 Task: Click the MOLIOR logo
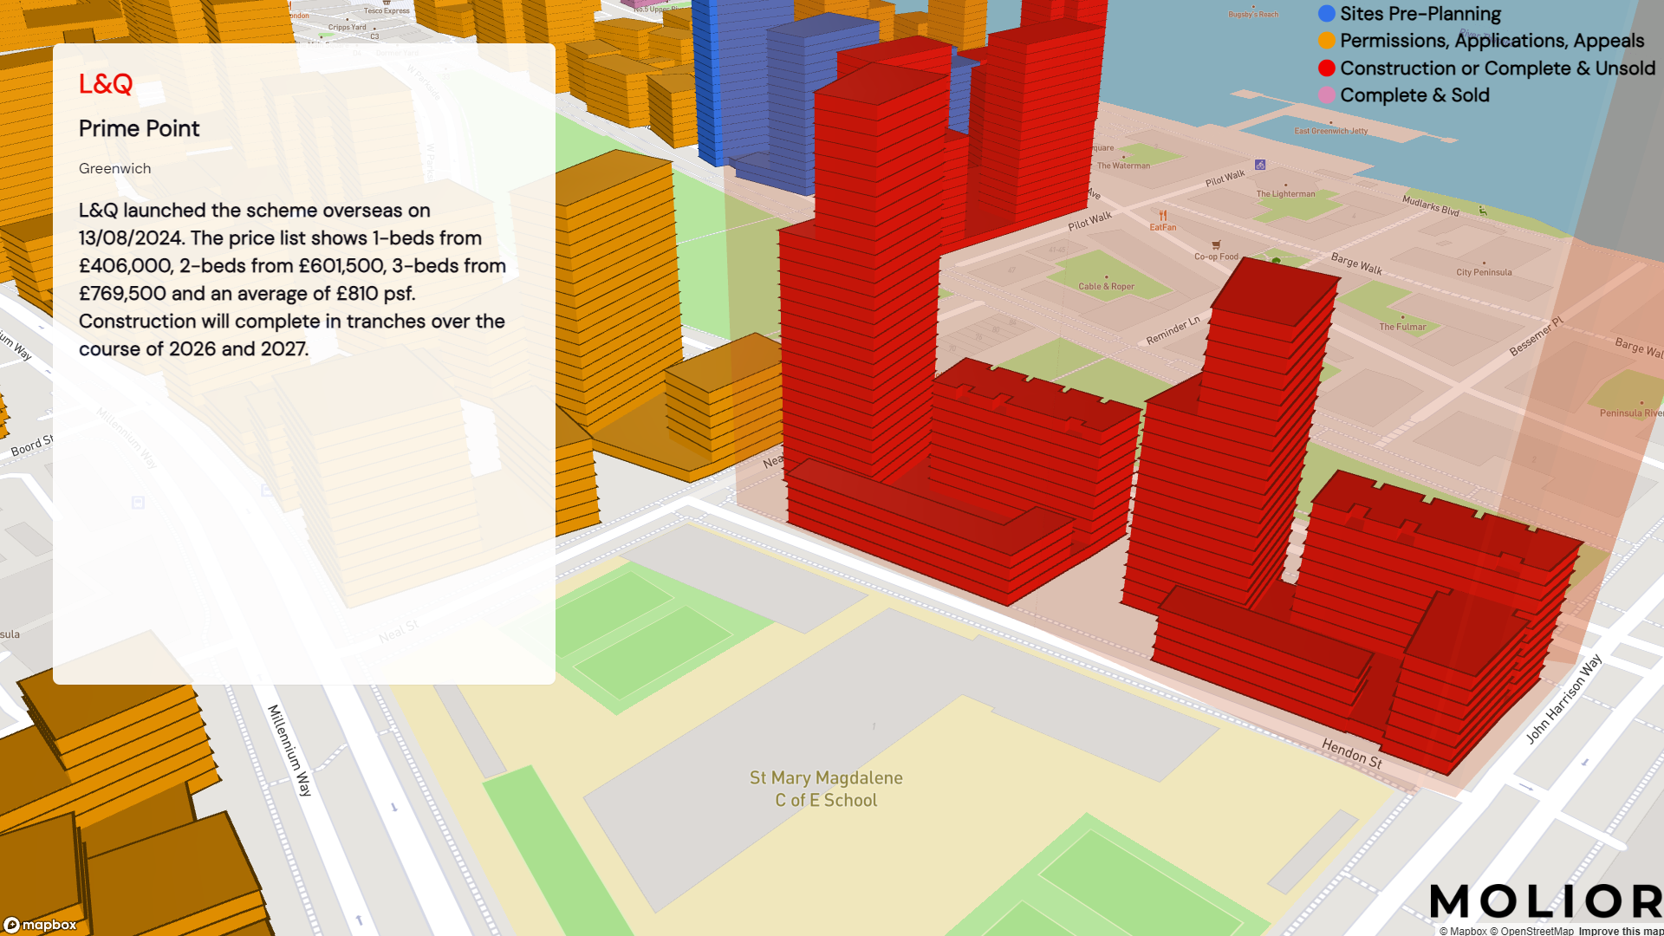[1546, 901]
